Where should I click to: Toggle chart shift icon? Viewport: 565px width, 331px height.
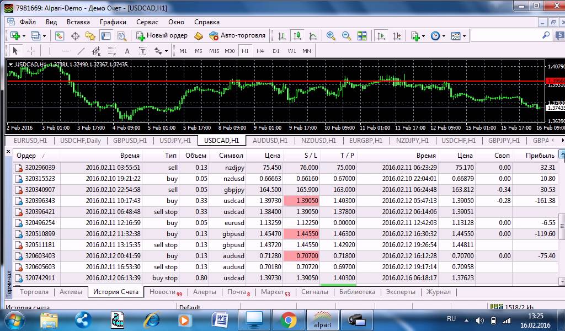pyautogui.click(x=396, y=36)
